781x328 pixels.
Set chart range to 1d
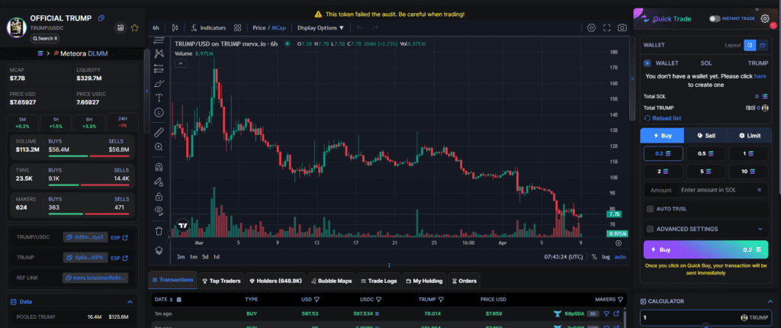click(217, 257)
